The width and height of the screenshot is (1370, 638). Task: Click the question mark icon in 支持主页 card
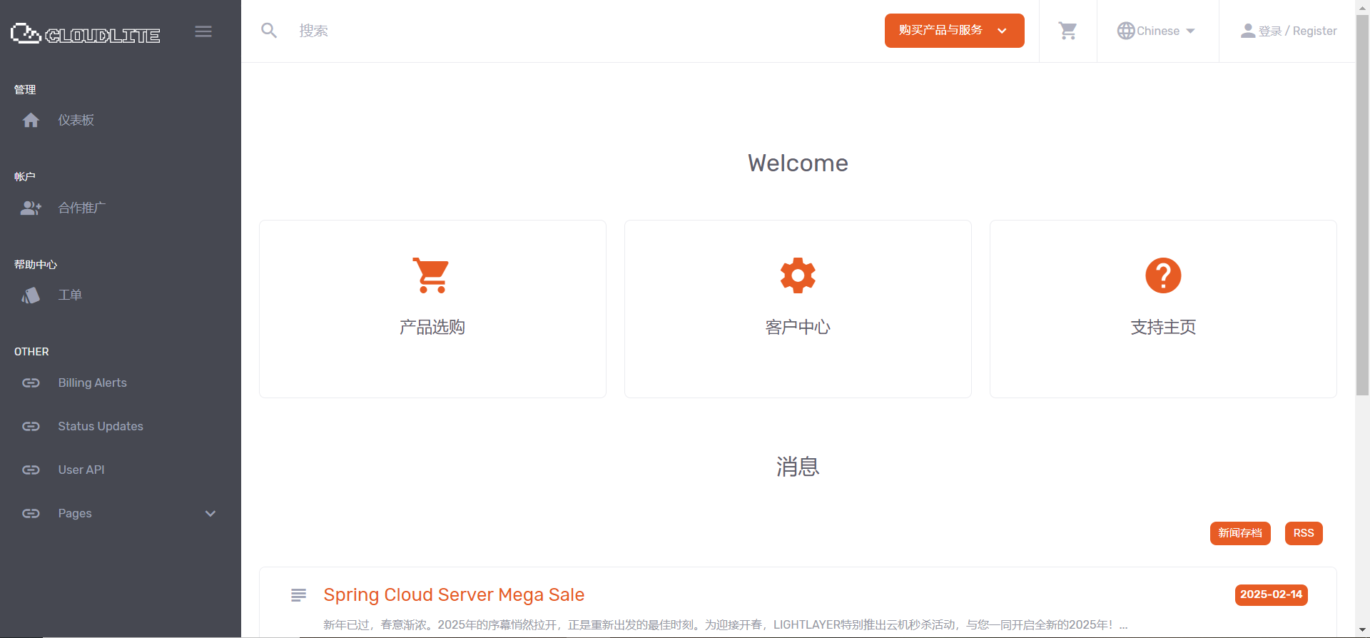coord(1163,275)
